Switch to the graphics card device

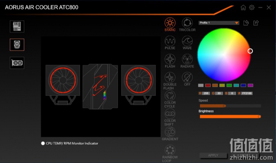pyautogui.click(x=17, y=63)
